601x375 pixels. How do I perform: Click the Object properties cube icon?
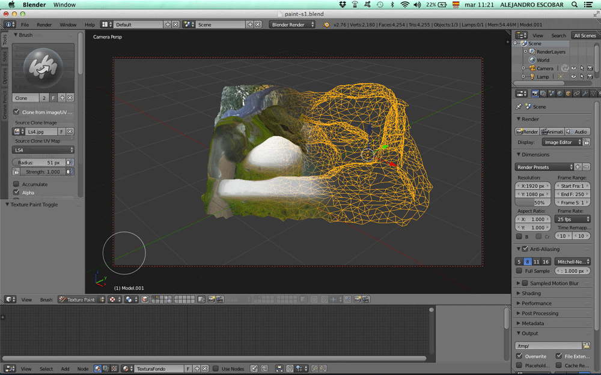tap(568, 93)
